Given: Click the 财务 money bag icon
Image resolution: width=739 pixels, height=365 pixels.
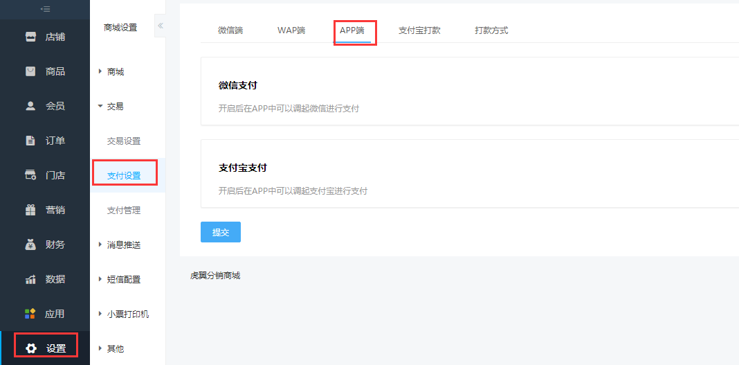Looking at the screenshot, I should click(30, 244).
